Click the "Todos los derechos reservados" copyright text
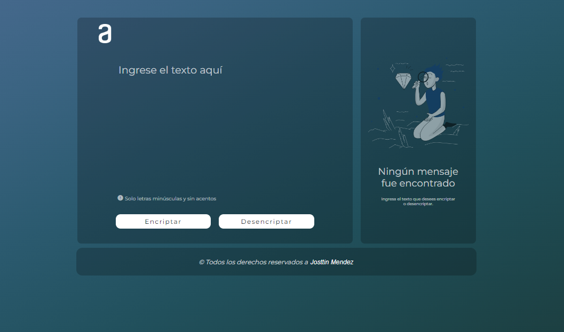The image size is (564, 332). coord(253,262)
